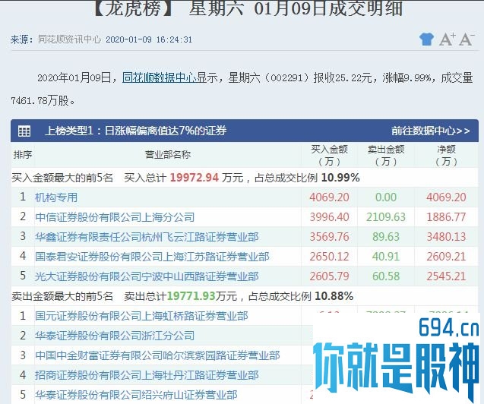The height and width of the screenshot is (404, 484).
Task: Decrease font size with A- icon
Action: point(467,39)
